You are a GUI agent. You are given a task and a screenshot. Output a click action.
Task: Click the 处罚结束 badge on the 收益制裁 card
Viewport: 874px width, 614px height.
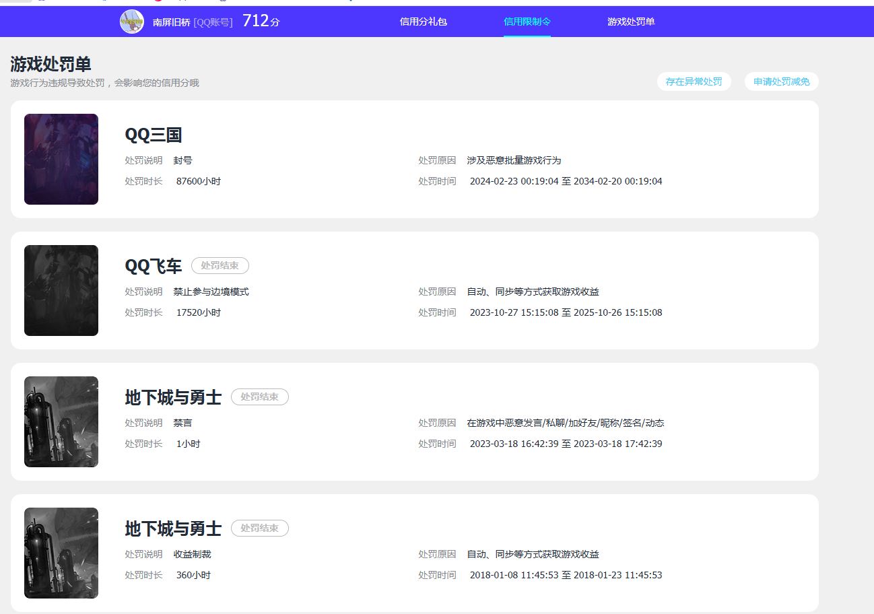[260, 528]
